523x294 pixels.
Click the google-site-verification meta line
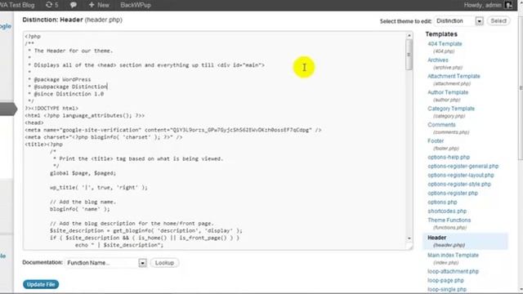173,130
